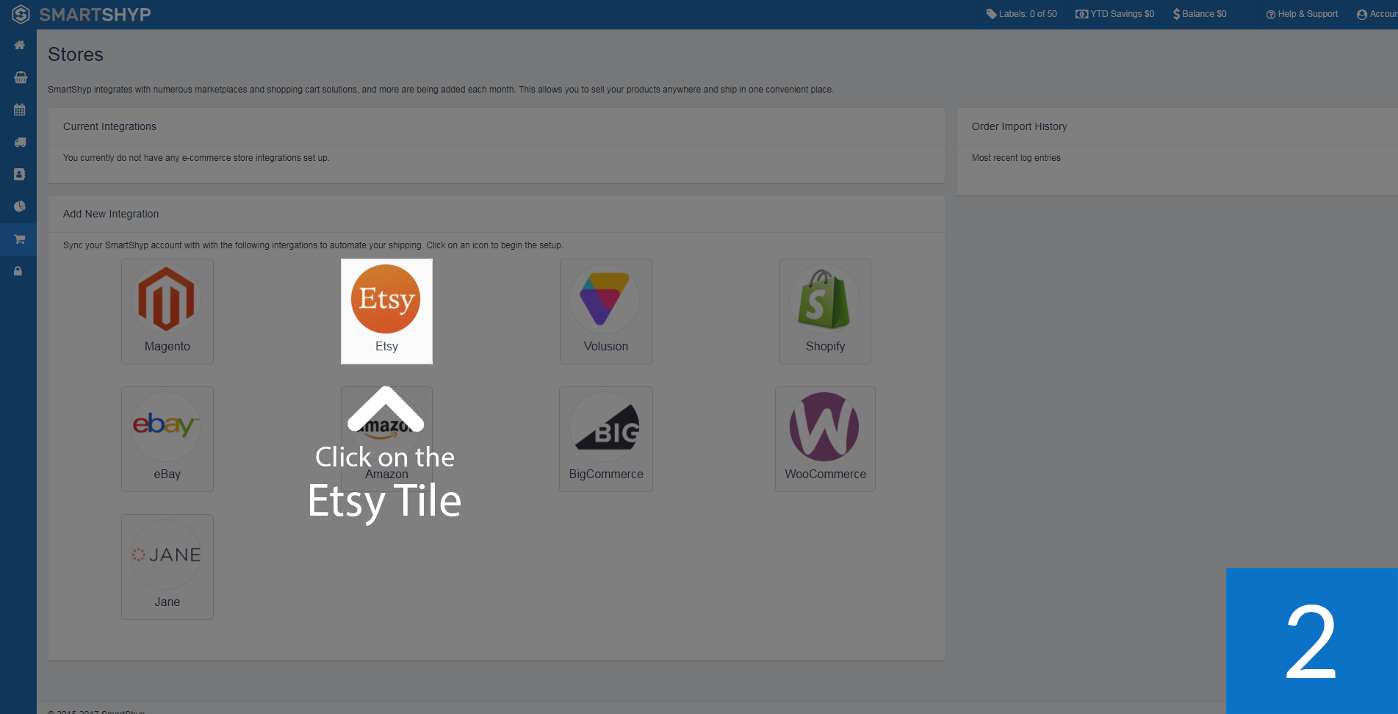
Task: Select the shopping cart stores icon
Action: pyautogui.click(x=19, y=239)
